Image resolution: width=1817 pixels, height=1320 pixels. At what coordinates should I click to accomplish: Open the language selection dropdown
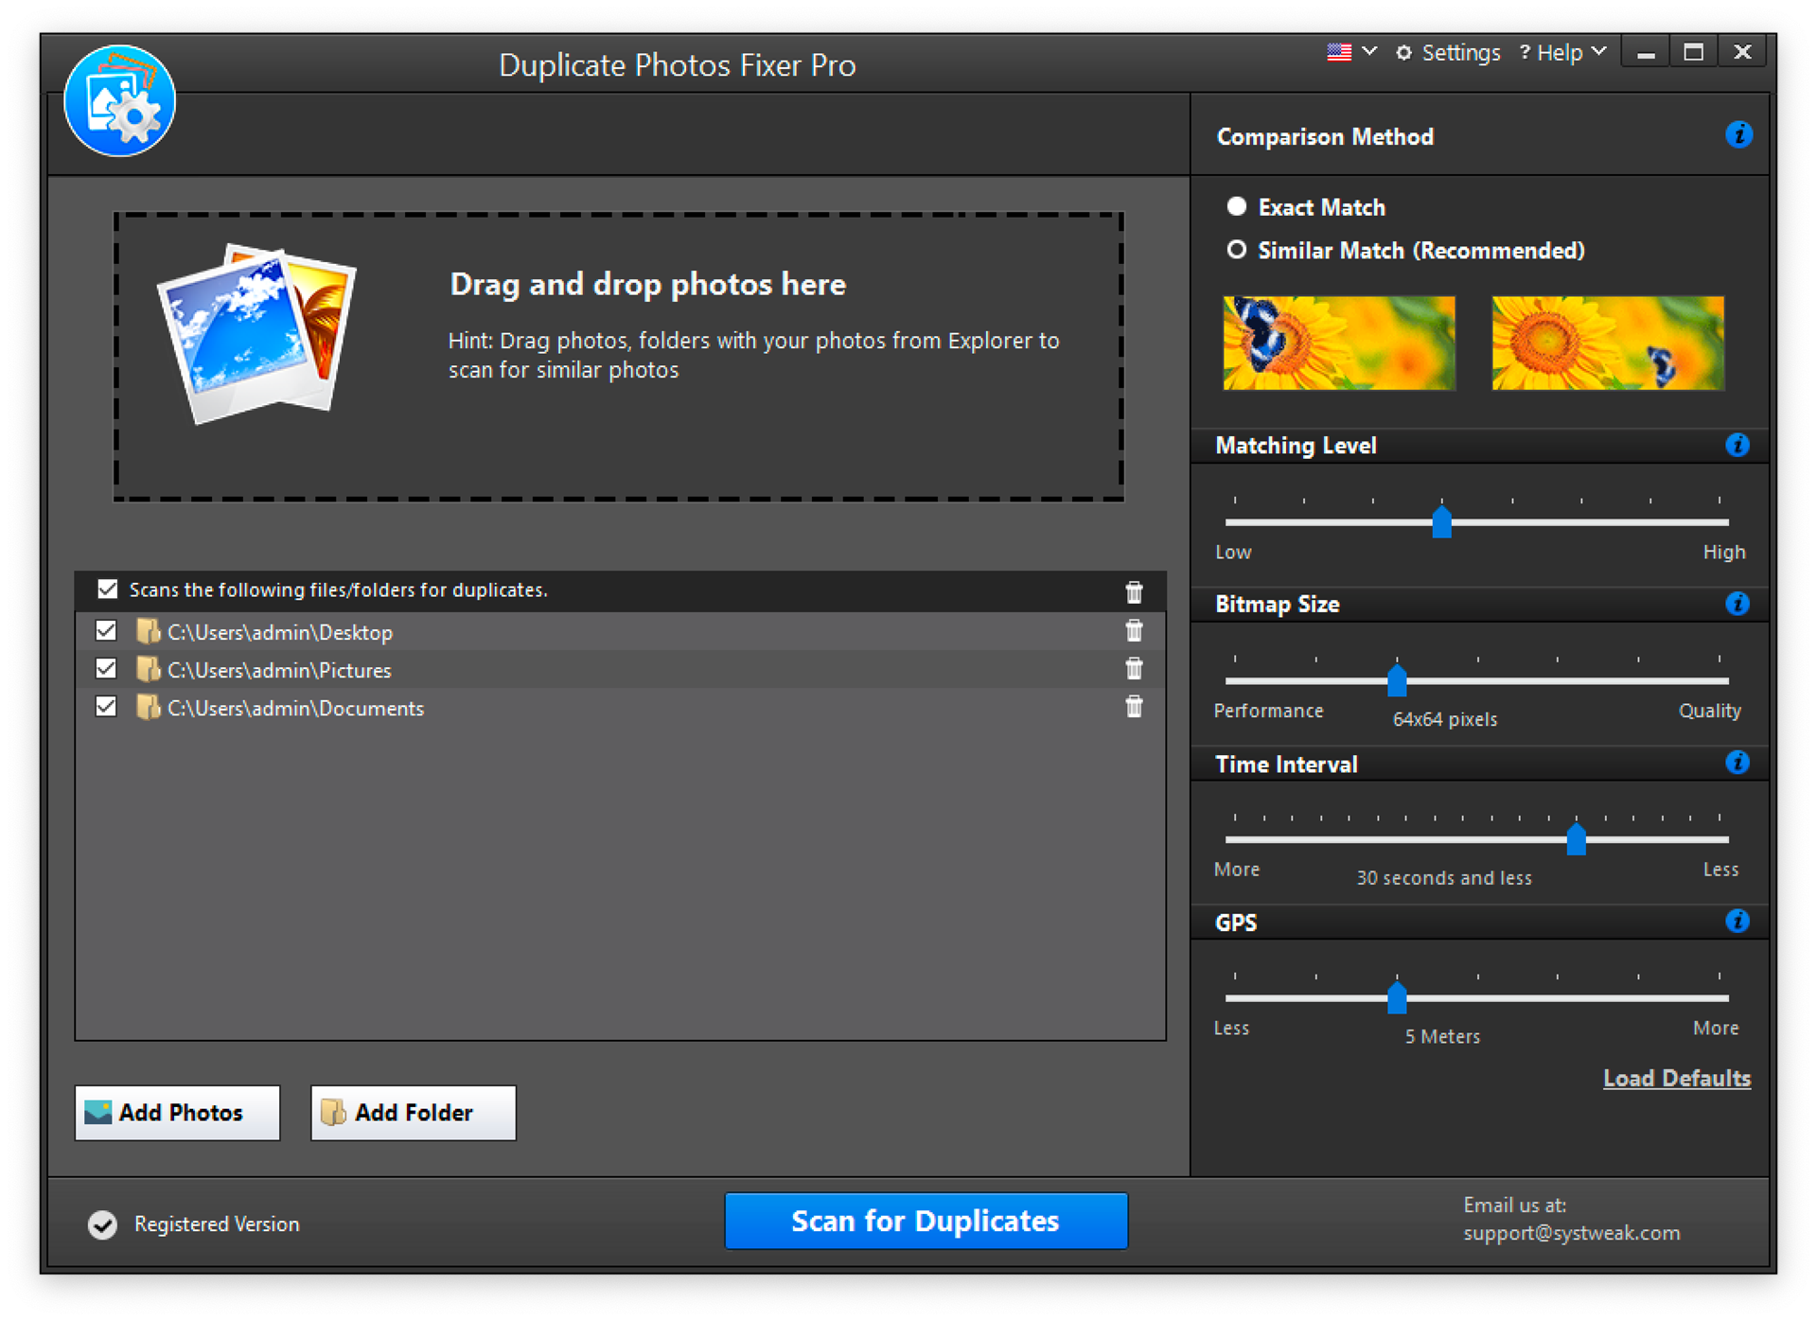[x=1350, y=52]
